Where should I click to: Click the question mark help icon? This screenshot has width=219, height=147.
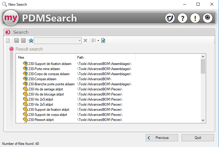tap(182, 18)
